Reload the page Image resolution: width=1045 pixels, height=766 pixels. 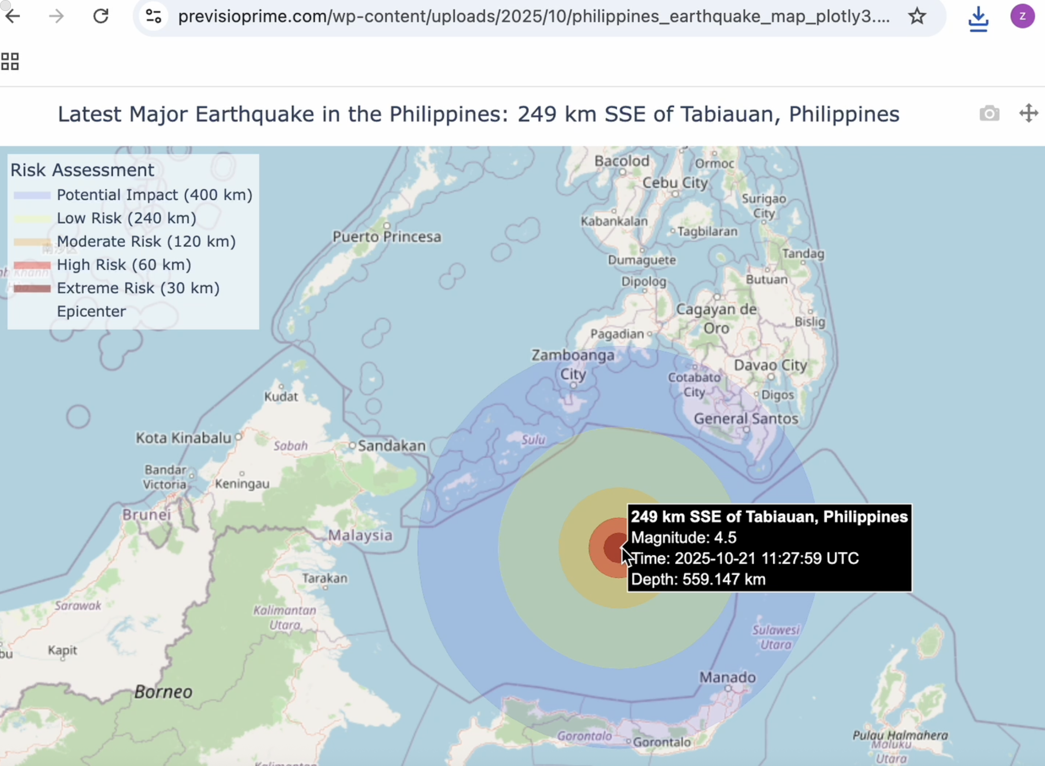tap(100, 17)
